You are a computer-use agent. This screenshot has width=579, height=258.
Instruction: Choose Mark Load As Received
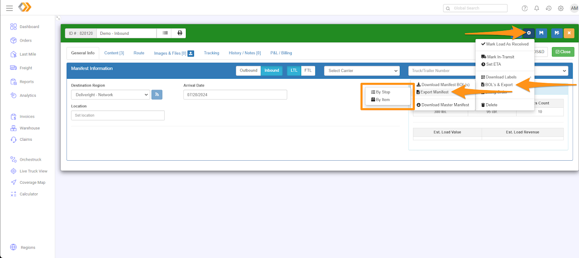[x=505, y=44]
